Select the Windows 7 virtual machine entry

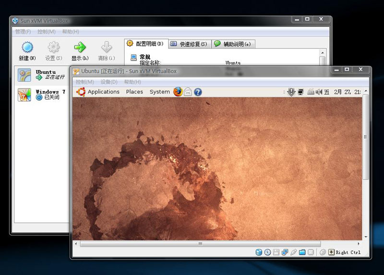42,95
